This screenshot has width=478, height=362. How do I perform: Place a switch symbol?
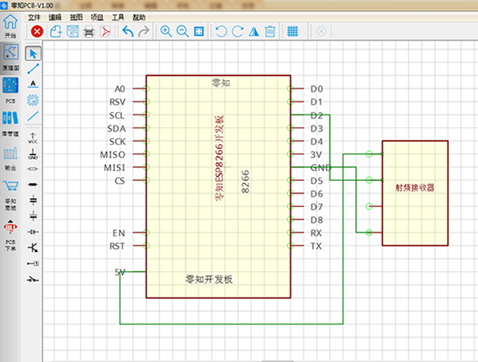point(33,279)
